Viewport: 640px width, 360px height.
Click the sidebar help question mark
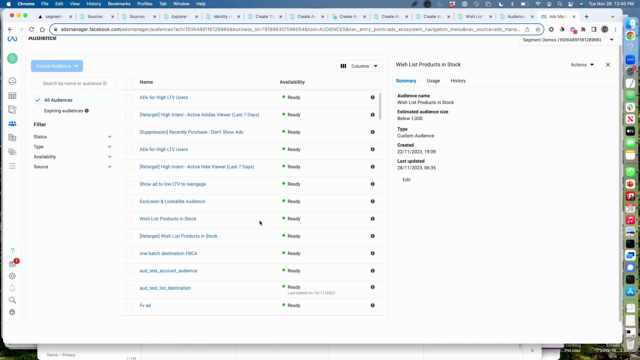point(12,251)
